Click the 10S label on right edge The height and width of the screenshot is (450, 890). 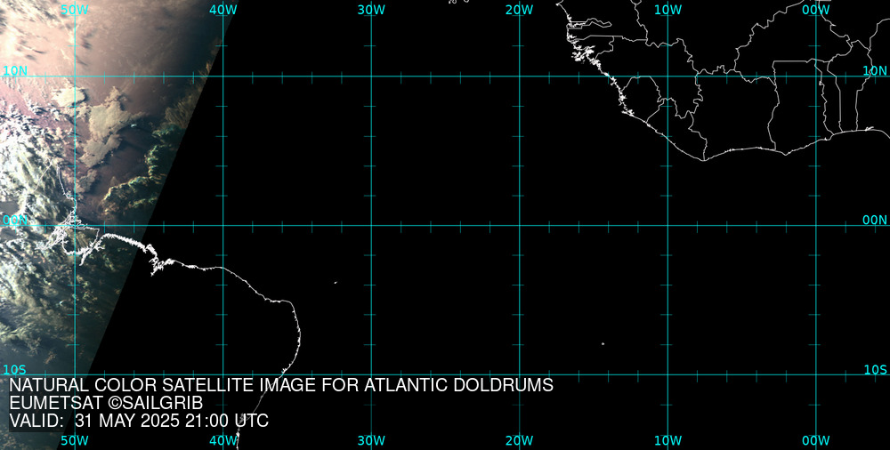point(875,370)
